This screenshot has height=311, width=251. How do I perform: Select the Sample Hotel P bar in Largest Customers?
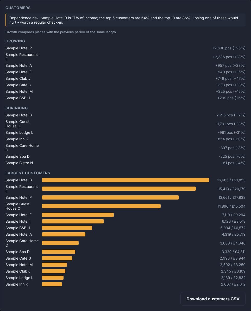click(110, 197)
